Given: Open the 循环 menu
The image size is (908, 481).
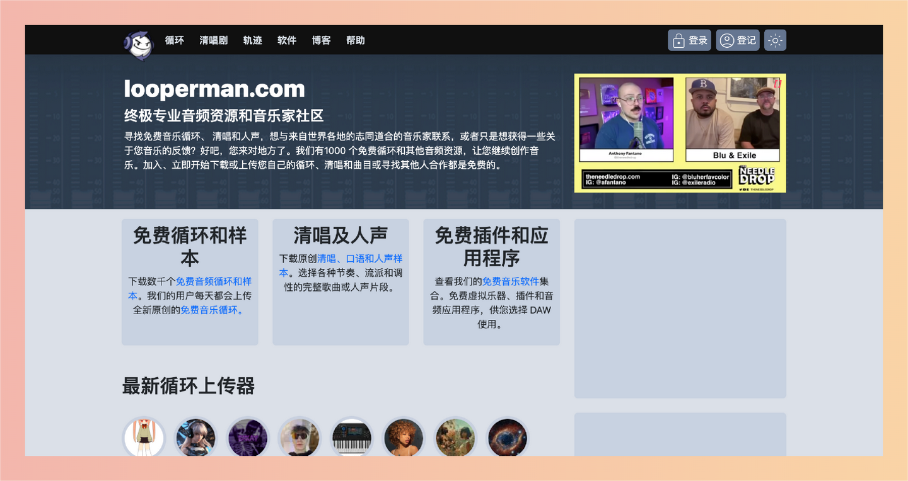Looking at the screenshot, I should coord(175,40).
